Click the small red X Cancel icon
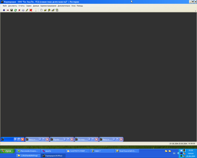The image size is (197, 158). [19, 10]
